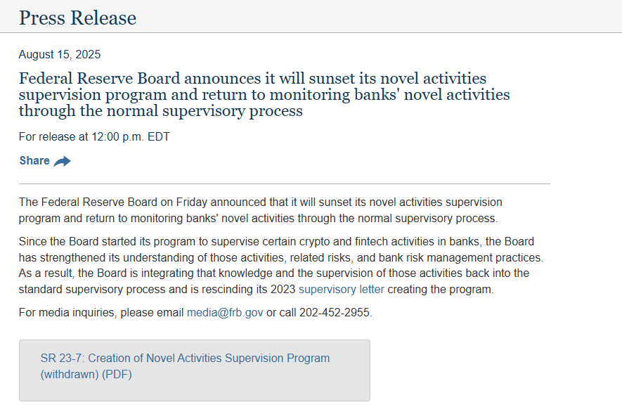Click the "Press Release" page heading
Image resolution: width=622 pixels, height=419 pixels.
point(77,18)
